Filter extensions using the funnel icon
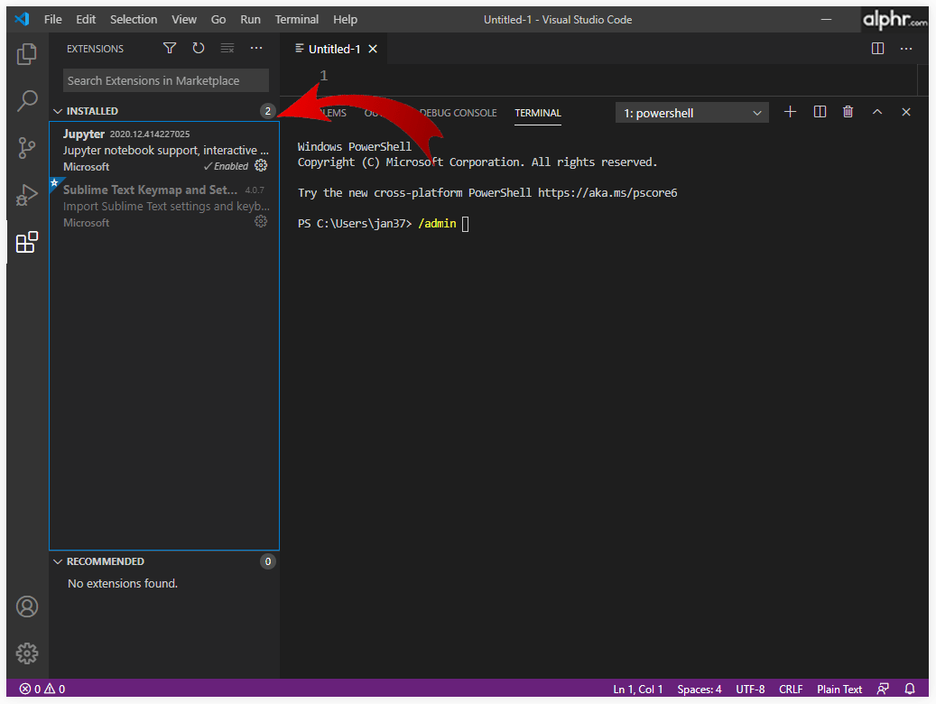936x704 pixels. click(169, 48)
